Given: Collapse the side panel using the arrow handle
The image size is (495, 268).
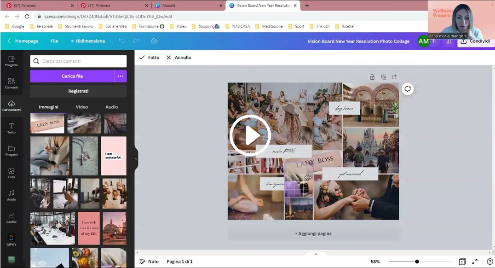Looking at the screenshot, I should pyautogui.click(x=136, y=159).
